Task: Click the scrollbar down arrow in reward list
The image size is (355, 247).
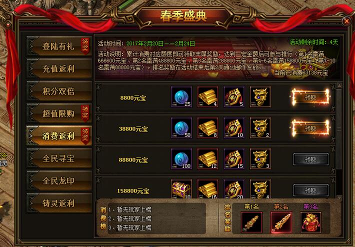Action: (x=339, y=197)
